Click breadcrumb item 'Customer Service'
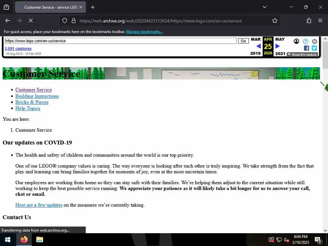Image resolution: width=328 pixels, height=246 pixels. (x=33, y=130)
